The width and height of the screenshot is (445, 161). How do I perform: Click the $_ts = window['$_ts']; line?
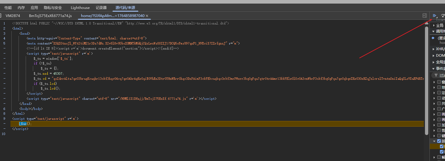pos(53,59)
